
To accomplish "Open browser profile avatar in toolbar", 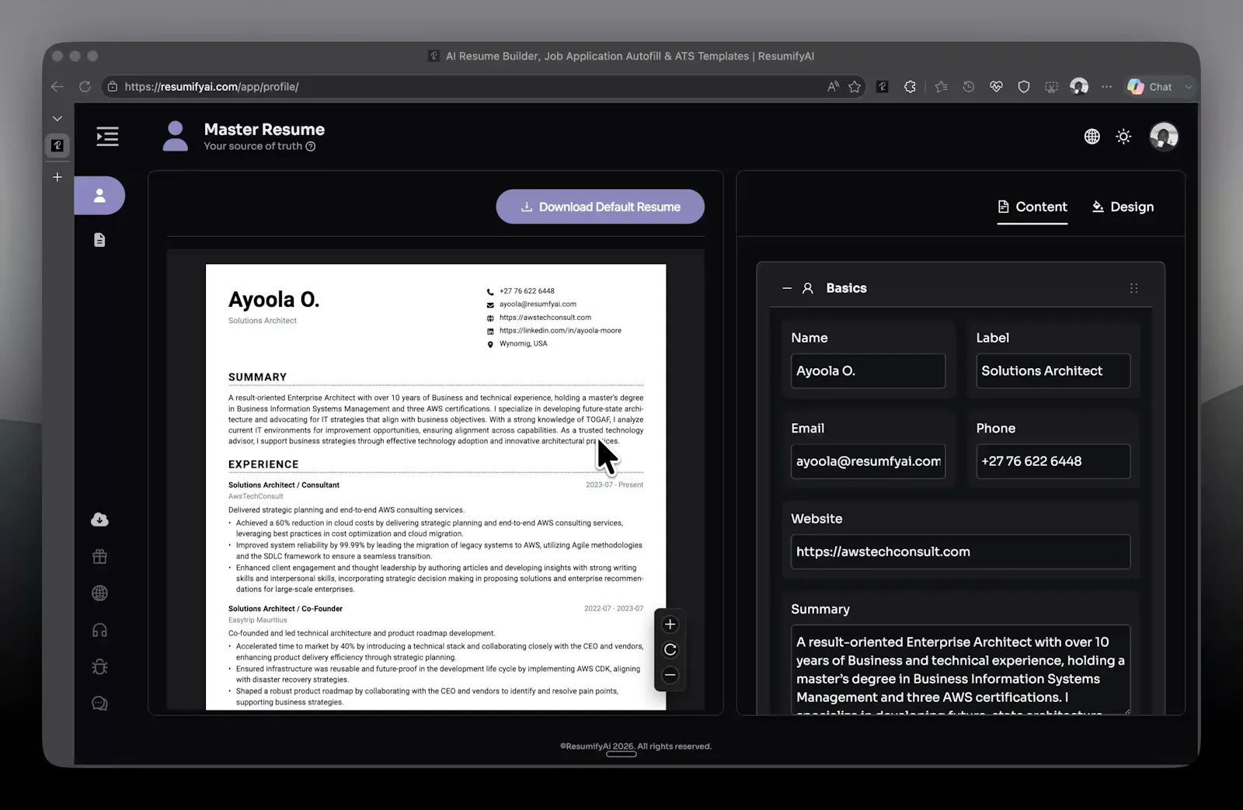I will pos(1079,86).
